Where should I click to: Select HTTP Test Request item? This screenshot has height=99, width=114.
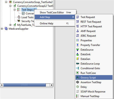(x=94, y=26)
